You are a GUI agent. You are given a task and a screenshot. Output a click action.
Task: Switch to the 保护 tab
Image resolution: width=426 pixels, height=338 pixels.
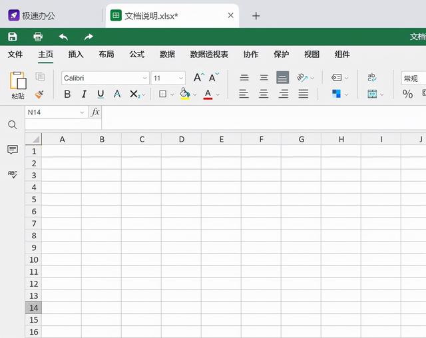tap(281, 55)
